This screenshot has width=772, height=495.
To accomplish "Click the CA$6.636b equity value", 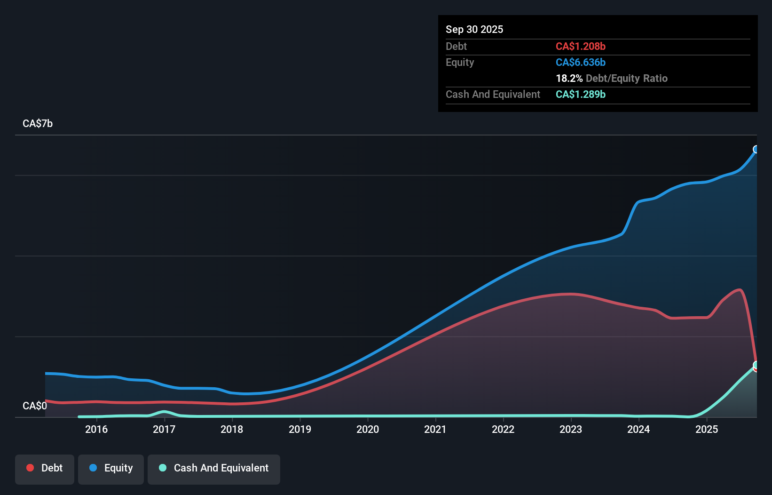I will [x=581, y=62].
